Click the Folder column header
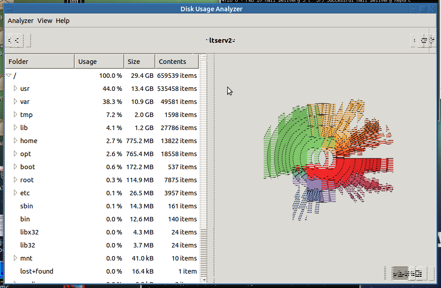 [40, 62]
